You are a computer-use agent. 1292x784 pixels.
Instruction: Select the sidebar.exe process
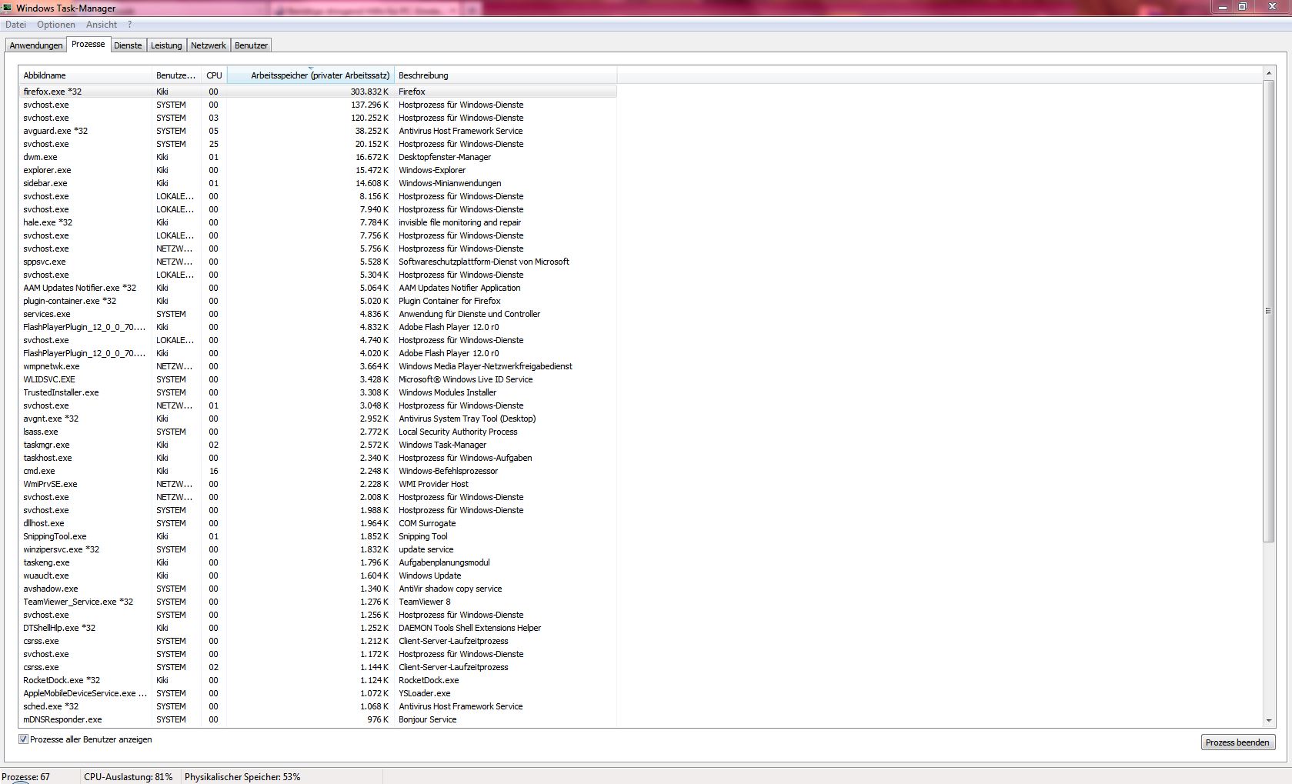click(x=317, y=183)
